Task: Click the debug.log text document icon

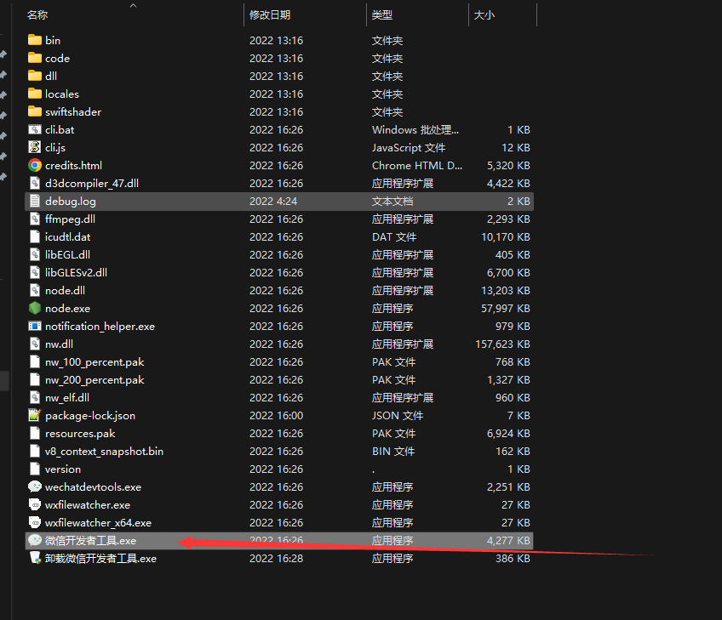Action: tap(35, 201)
